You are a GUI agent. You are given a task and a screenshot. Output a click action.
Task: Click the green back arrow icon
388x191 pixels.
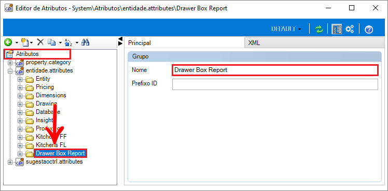coord(8,42)
